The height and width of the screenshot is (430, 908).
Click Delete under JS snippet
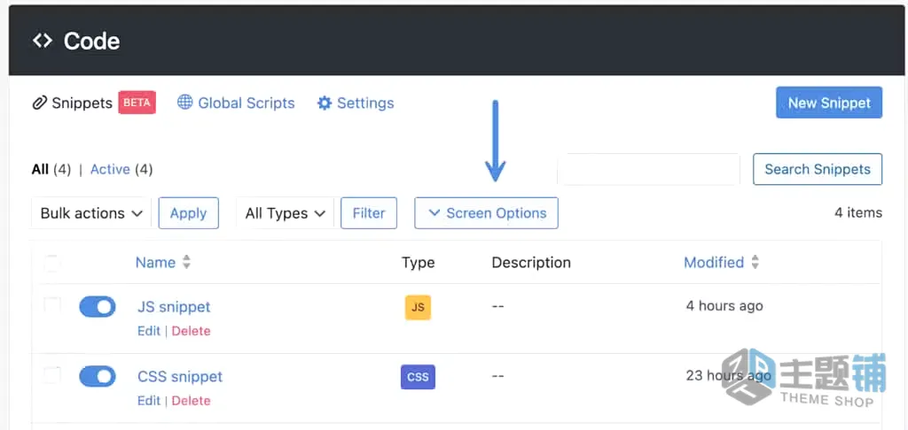192,331
